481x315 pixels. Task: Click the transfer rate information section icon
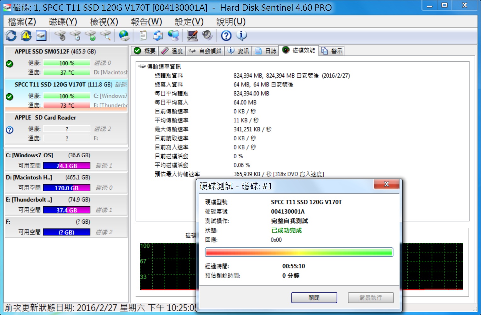pos(142,67)
